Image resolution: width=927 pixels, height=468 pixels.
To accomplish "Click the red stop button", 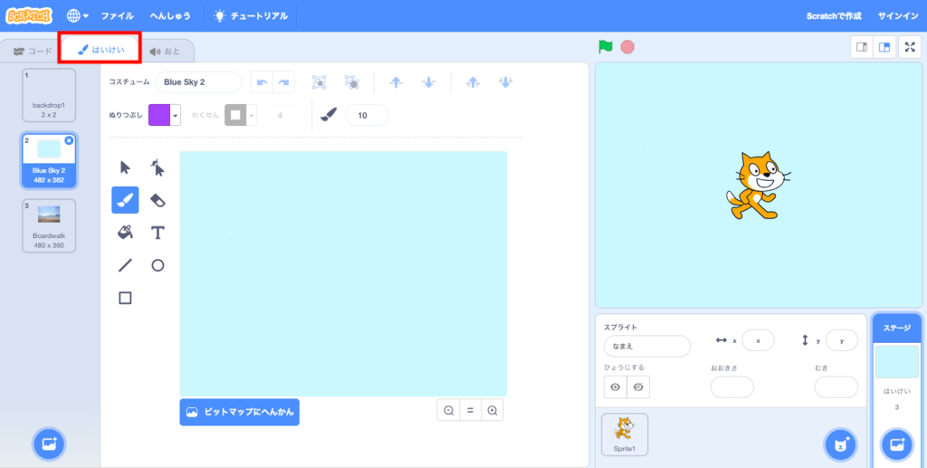I will (x=627, y=47).
